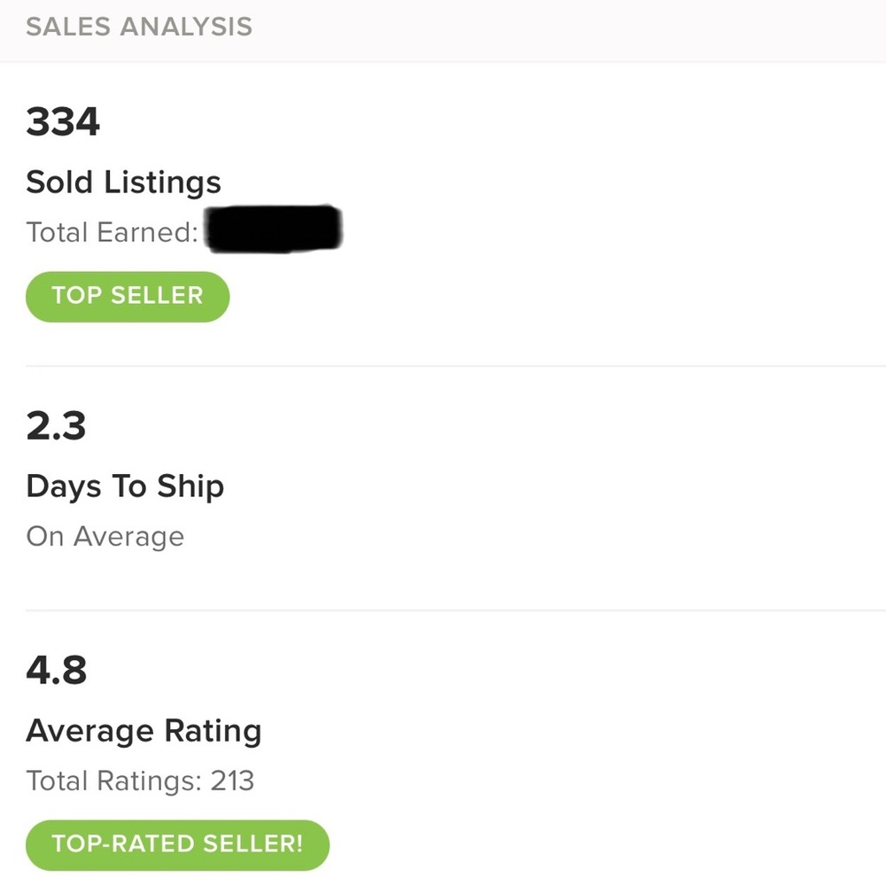Click the 2.3 days average value
886x886 pixels.
56,426
